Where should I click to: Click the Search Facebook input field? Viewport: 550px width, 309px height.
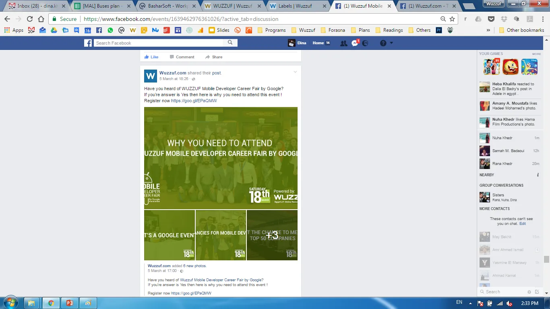click(x=159, y=43)
